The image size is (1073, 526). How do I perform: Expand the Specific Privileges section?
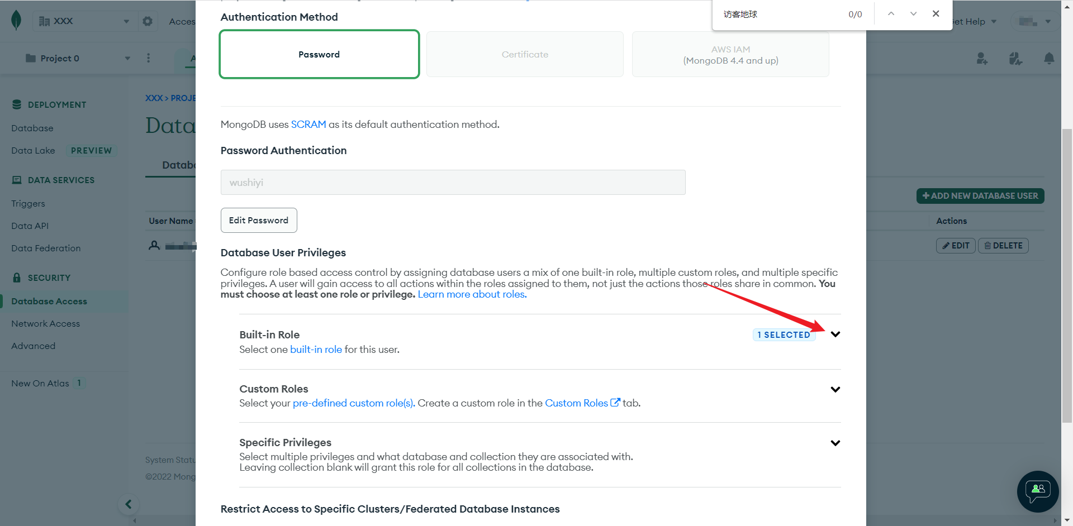tap(835, 443)
